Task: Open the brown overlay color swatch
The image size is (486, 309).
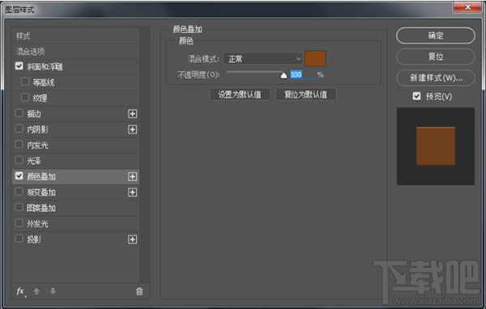Action: click(x=315, y=58)
